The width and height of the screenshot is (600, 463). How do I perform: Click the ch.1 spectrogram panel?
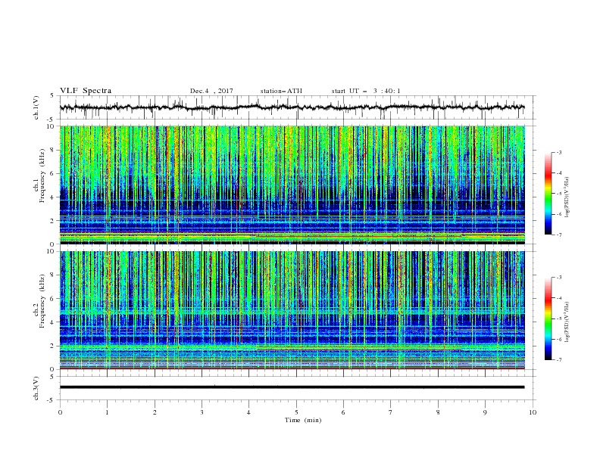292,185
